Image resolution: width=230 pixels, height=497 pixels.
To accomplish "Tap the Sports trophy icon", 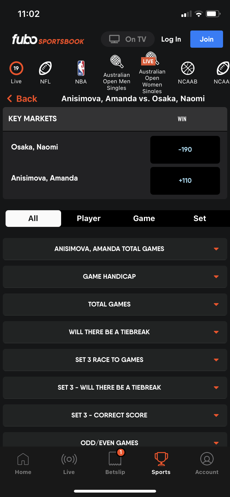I will [x=161, y=459].
